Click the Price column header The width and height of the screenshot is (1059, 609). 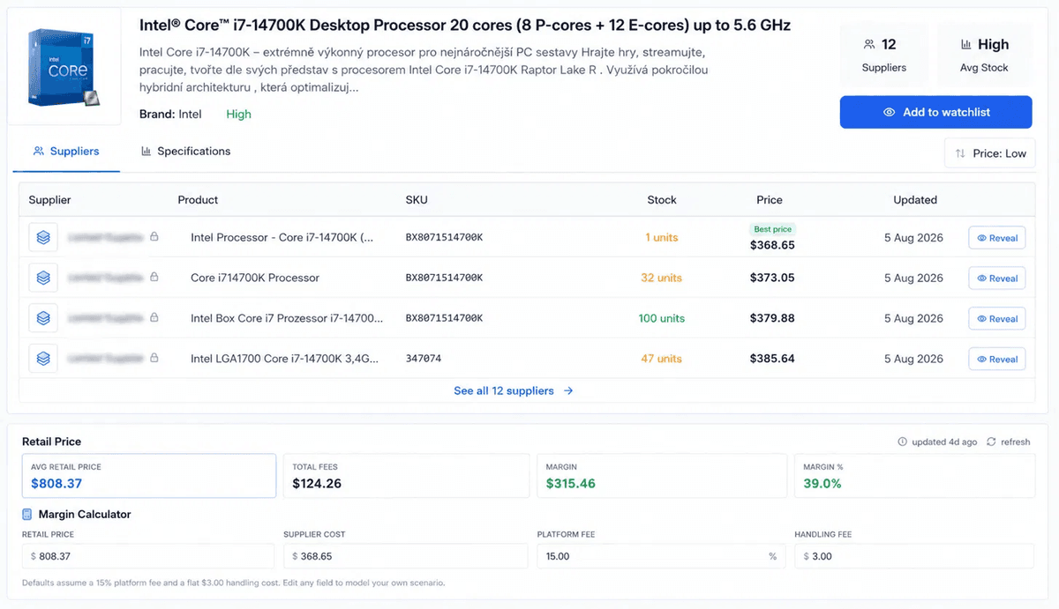tap(770, 200)
